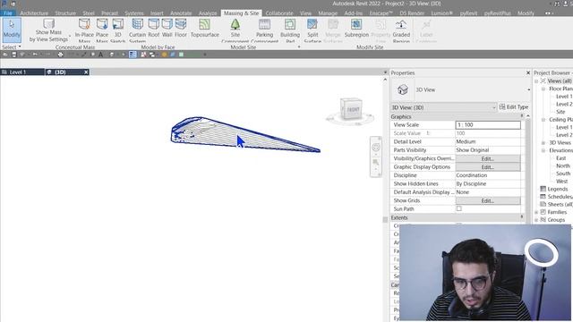Choose the Place Mass tool

coord(102,30)
